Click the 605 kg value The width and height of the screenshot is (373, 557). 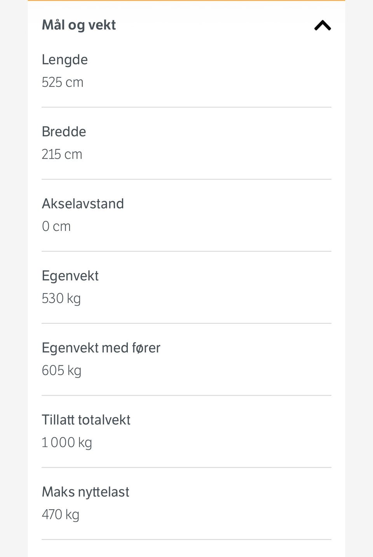tap(61, 370)
